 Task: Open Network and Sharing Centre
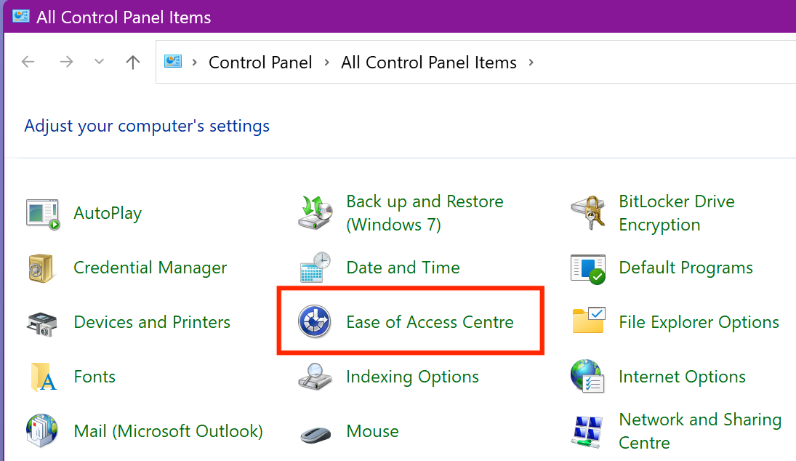[700, 430]
